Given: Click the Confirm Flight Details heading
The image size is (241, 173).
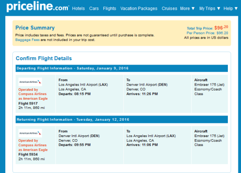Looking at the screenshot, I should [44, 58].
